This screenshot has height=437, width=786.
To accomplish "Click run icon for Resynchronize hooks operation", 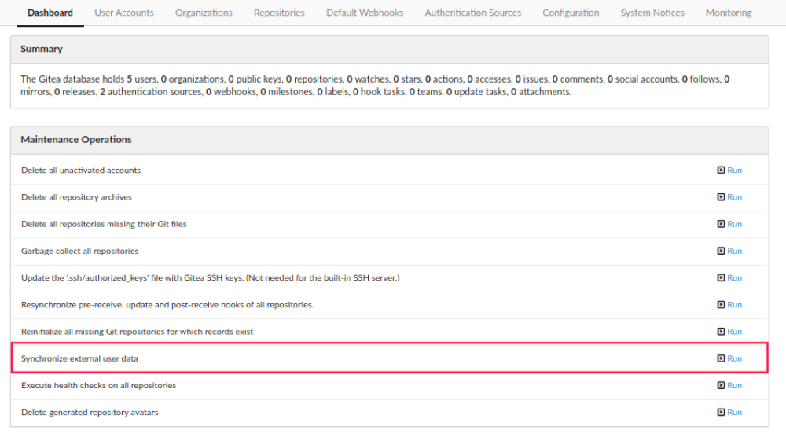I will 721,305.
